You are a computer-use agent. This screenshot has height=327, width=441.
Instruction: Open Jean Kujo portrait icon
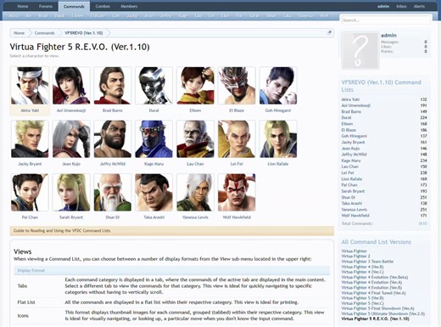(71, 139)
